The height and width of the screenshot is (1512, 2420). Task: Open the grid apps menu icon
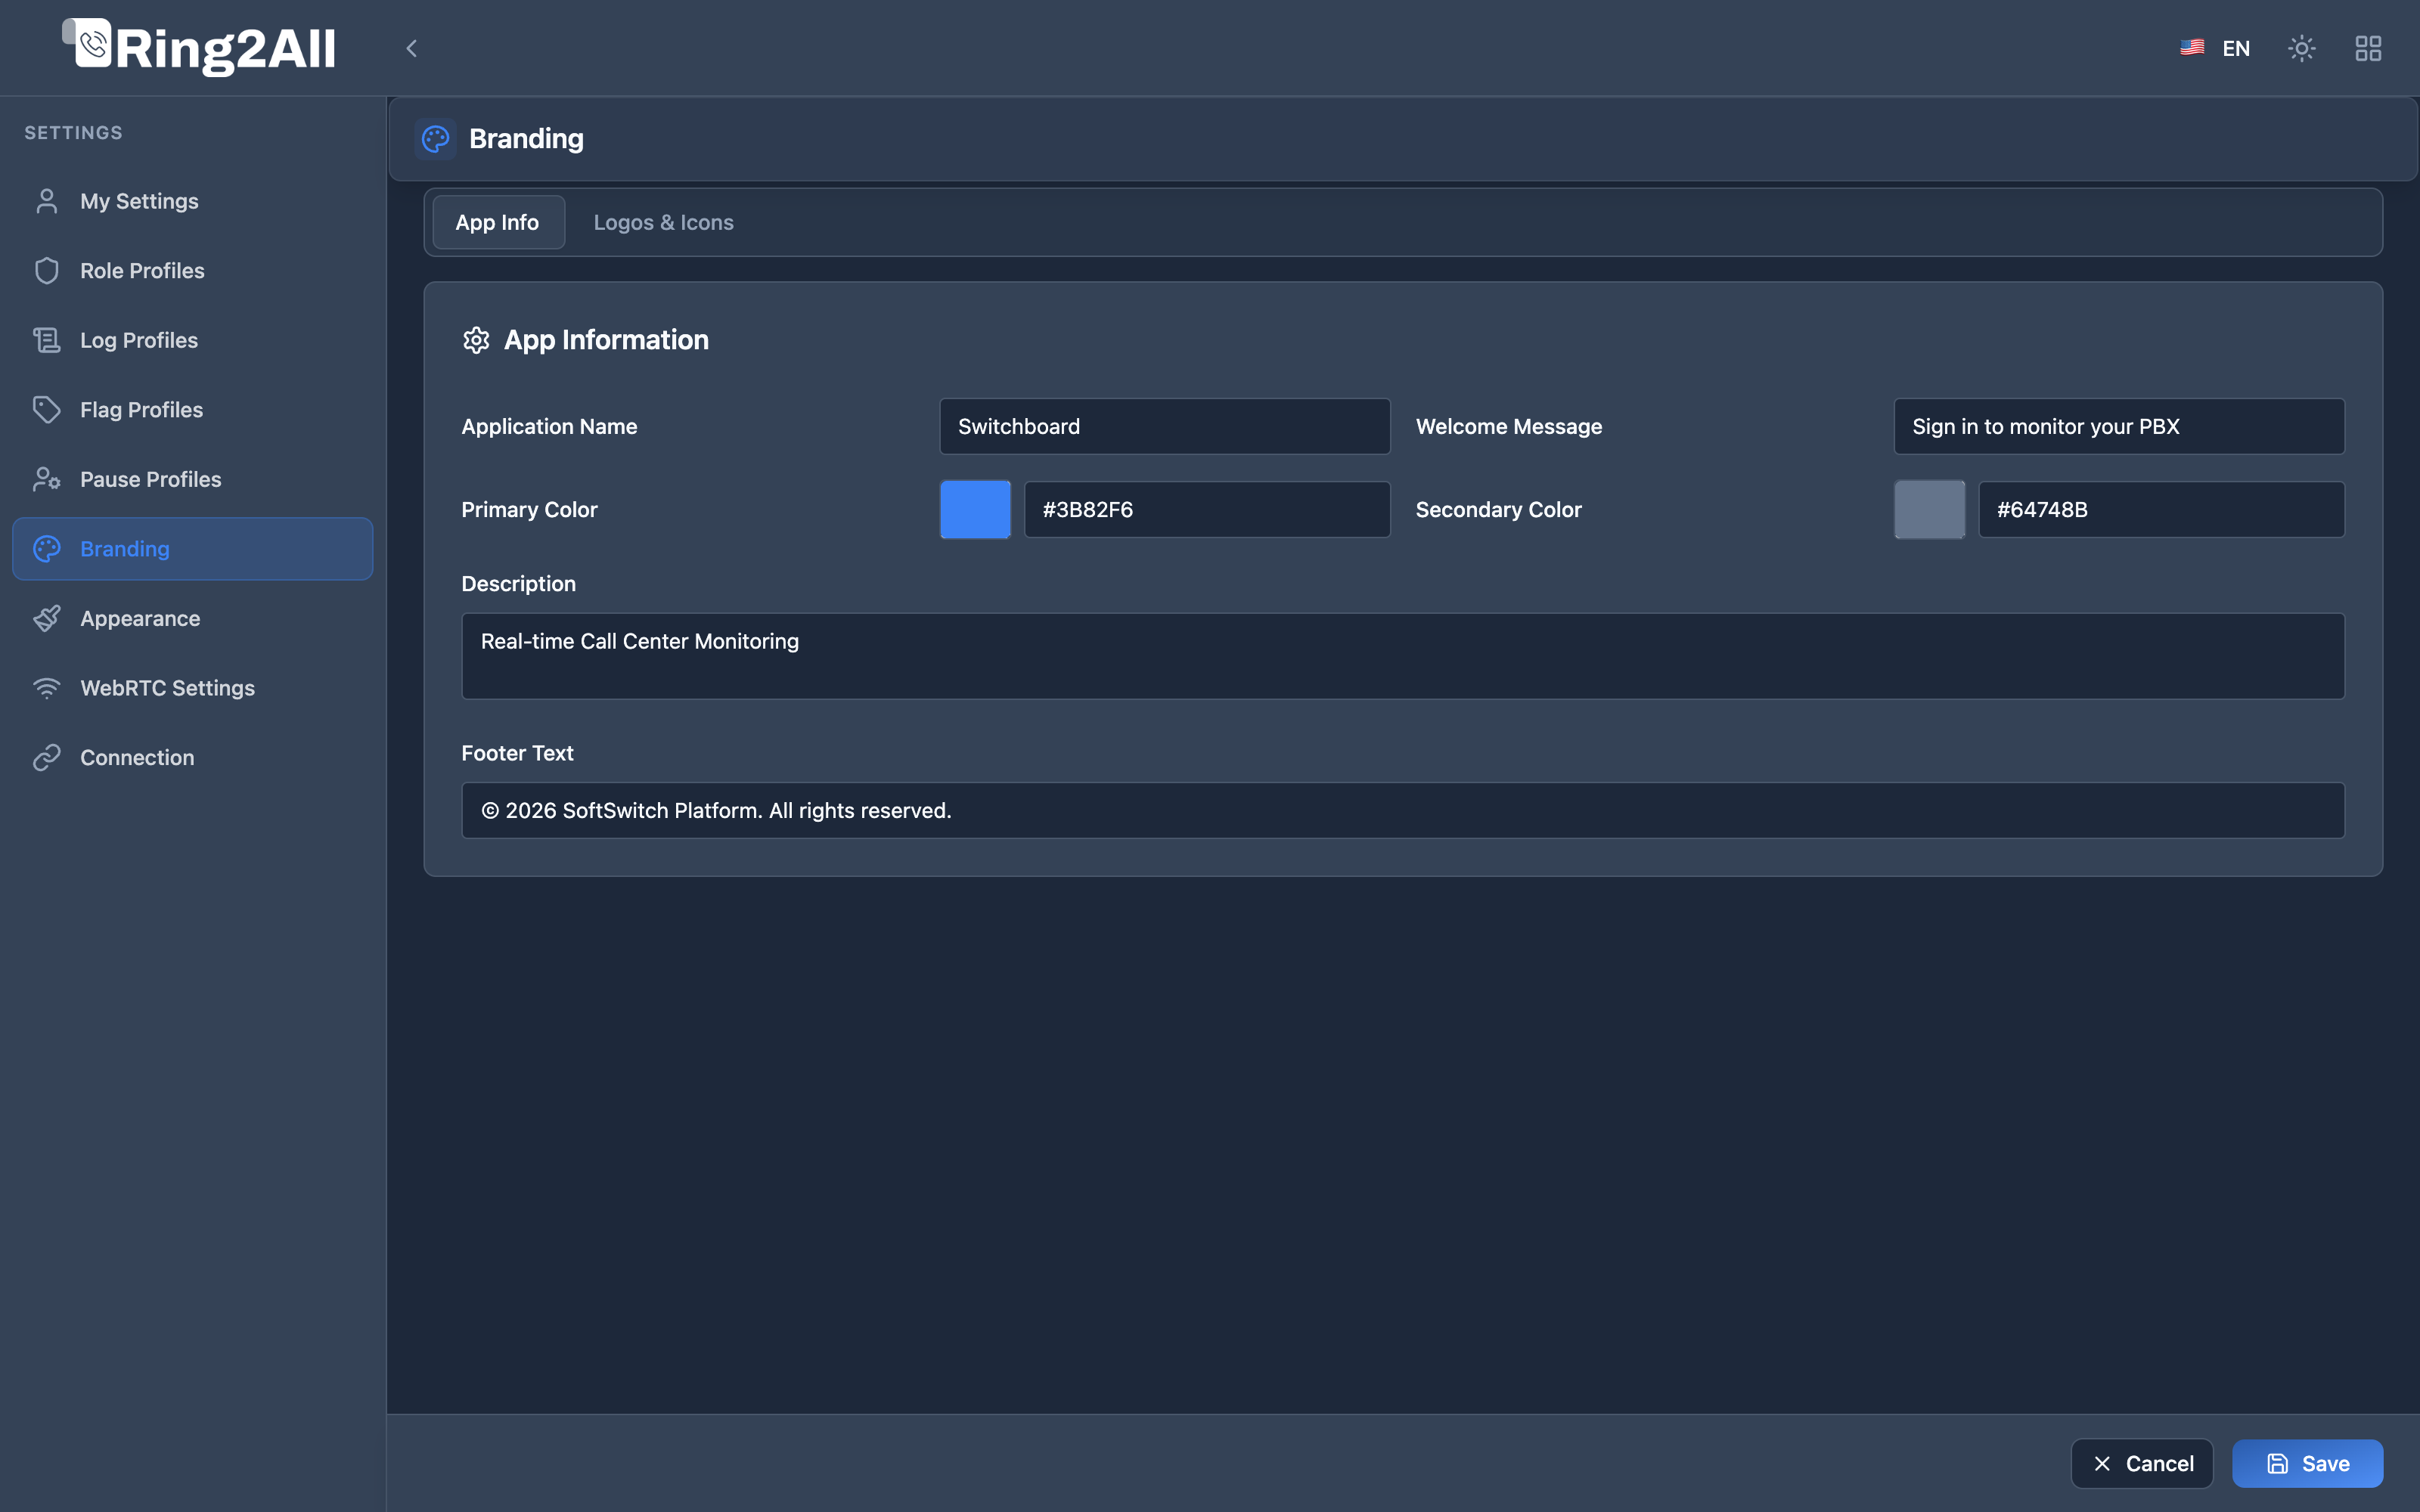coord(2368,48)
